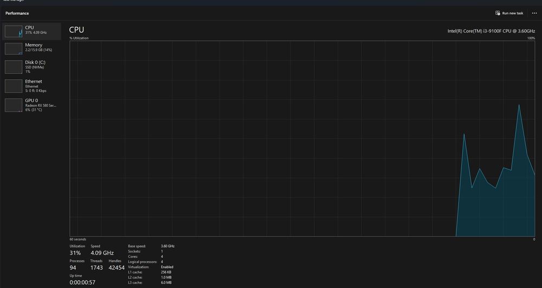Select the Memory performance entry
The width and height of the screenshot is (542, 288).
[x=31, y=49]
